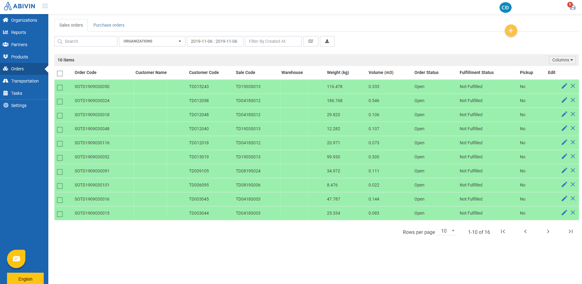
Task: Jump to the first page arrow
Action: point(503,231)
